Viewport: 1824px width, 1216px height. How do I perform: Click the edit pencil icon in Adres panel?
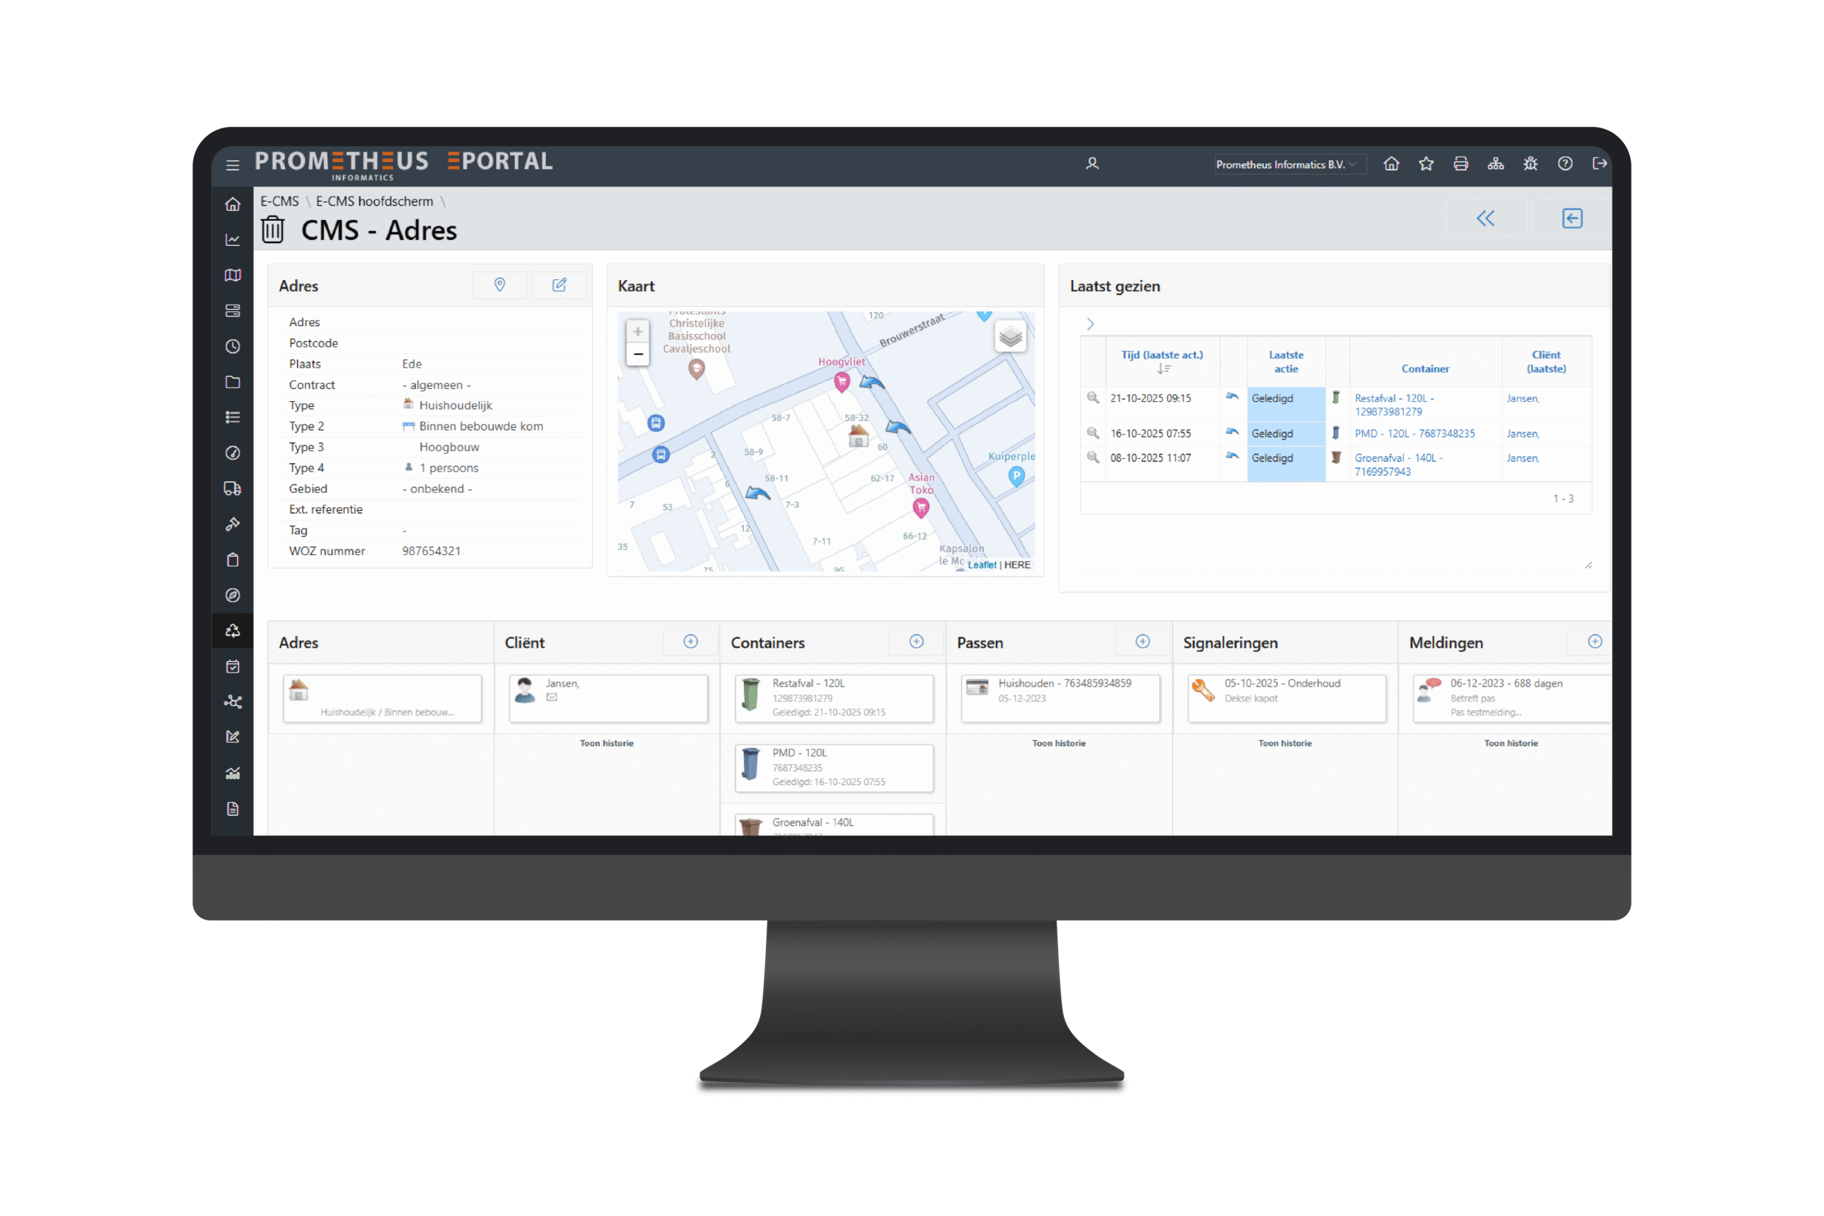pos(559,285)
